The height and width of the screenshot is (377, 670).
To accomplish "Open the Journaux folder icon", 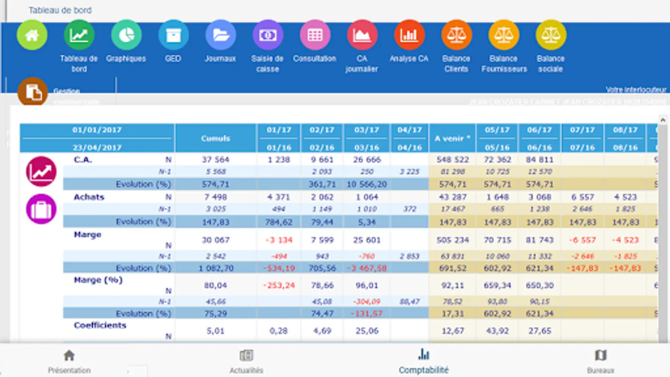I will pos(221,35).
